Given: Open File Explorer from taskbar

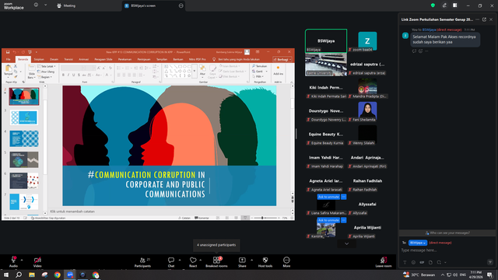Looking at the screenshot, I should [x=31, y=275].
